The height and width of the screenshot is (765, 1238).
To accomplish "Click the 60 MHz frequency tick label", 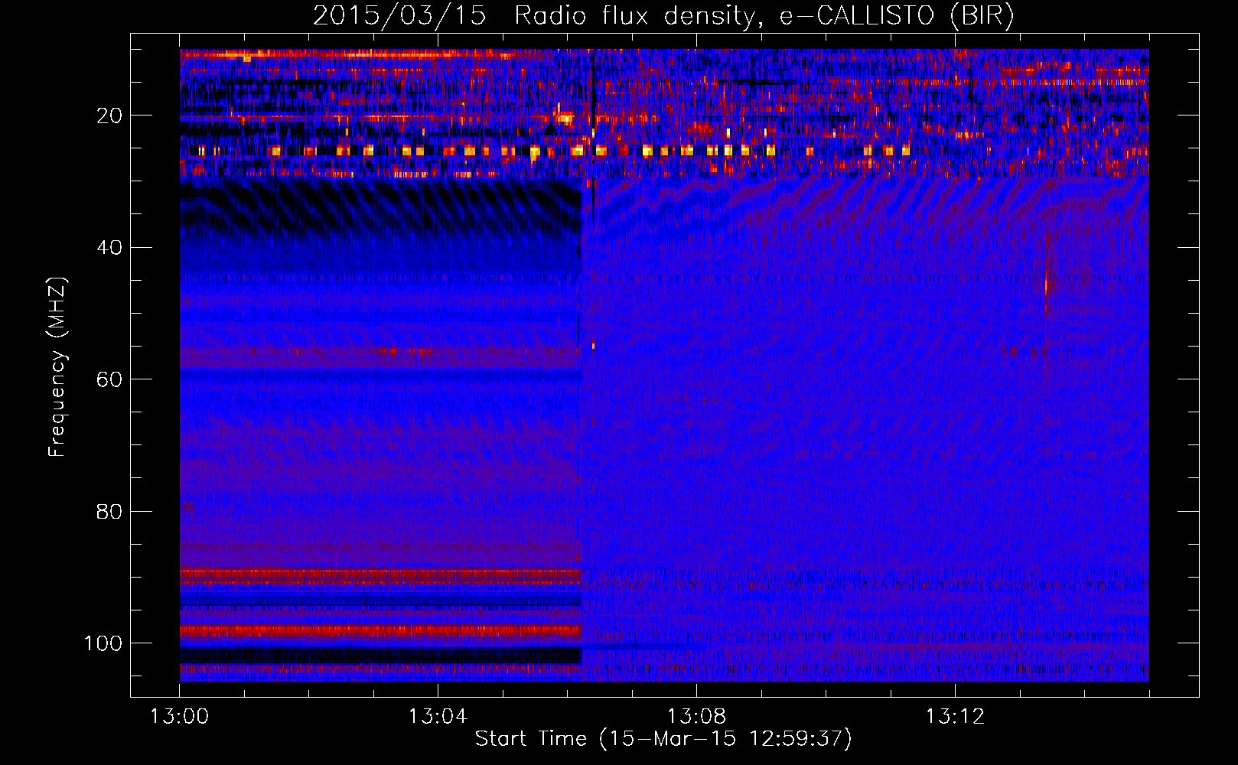I will tap(109, 379).
